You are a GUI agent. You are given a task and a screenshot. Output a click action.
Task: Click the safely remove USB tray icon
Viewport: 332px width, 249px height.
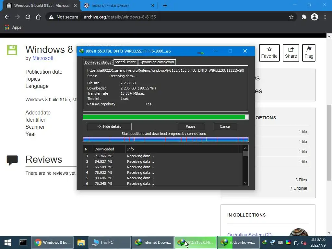[296, 243]
